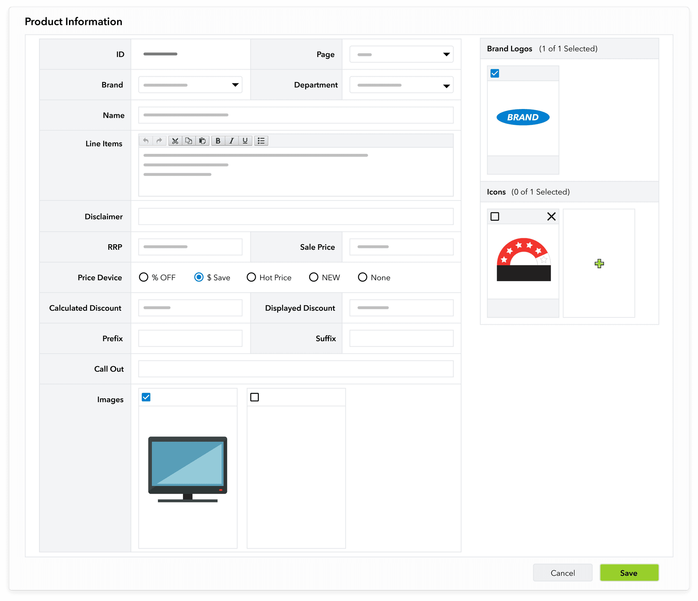698x601 pixels.
Task: Click the Redo icon in the editor toolbar
Action: pyautogui.click(x=159, y=141)
